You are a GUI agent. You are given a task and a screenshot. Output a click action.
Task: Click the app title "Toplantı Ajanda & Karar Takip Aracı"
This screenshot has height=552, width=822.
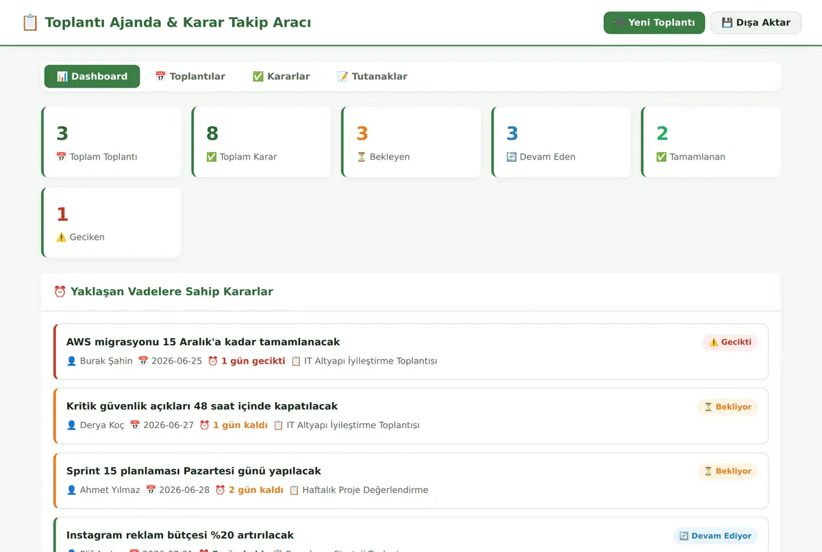(x=178, y=23)
